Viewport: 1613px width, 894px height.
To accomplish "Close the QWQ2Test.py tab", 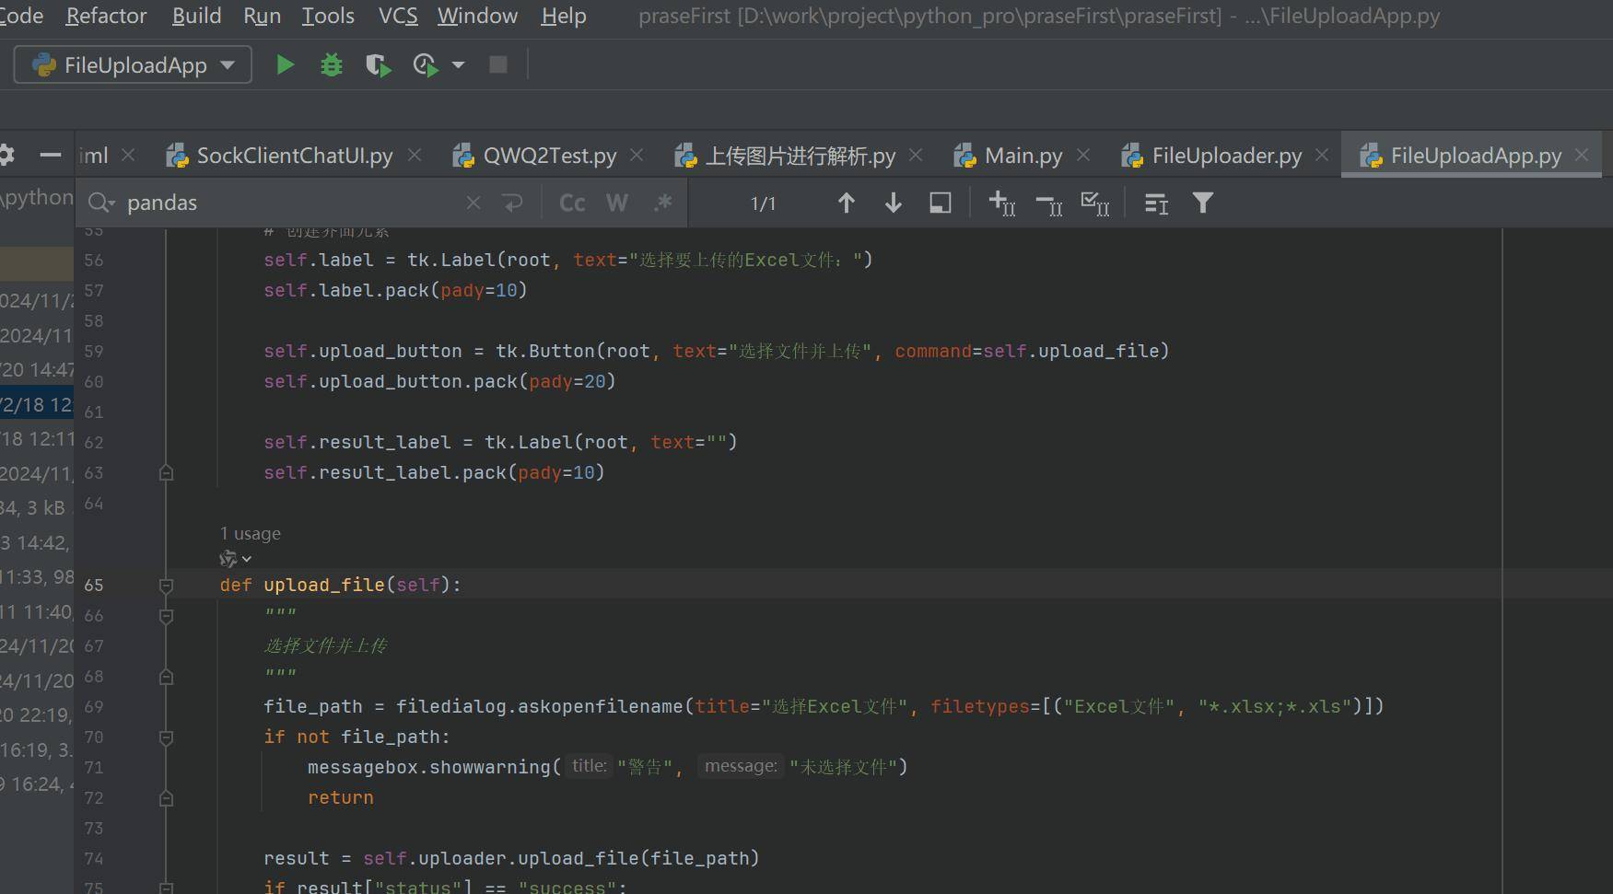I will [x=637, y=156].
